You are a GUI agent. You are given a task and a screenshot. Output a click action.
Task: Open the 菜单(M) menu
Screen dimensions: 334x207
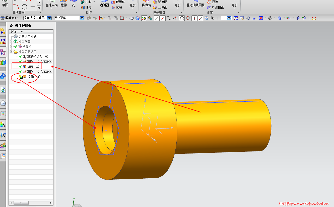[x=10, y=18]
